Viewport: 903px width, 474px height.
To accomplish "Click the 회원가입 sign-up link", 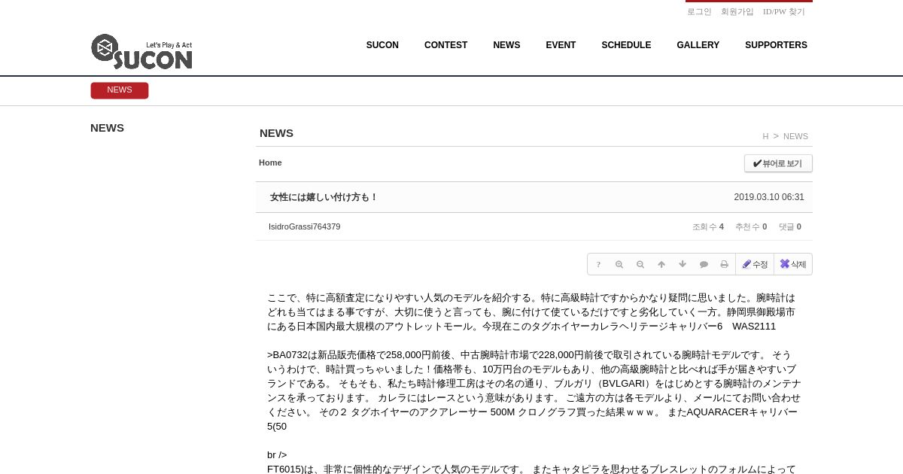I will click(x=737, y=11).
